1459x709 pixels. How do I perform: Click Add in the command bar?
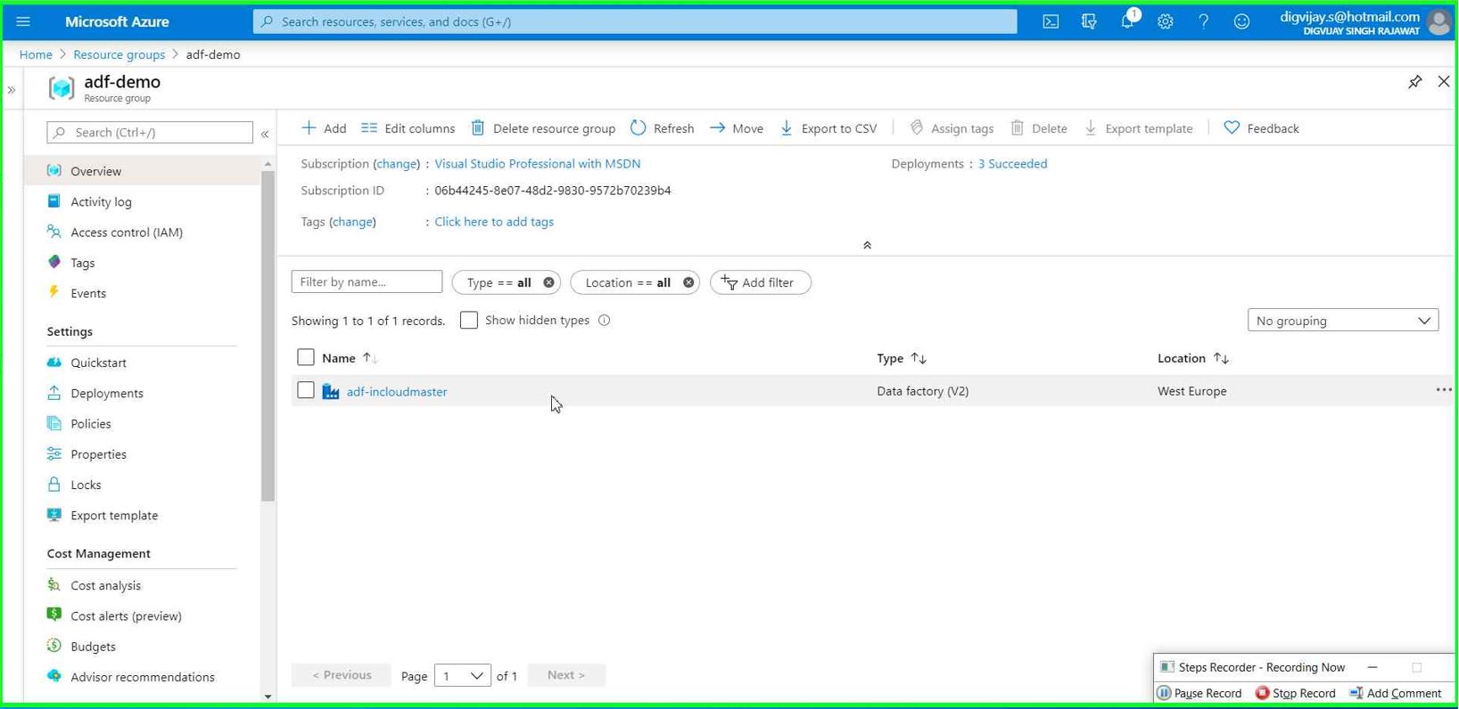324,128
